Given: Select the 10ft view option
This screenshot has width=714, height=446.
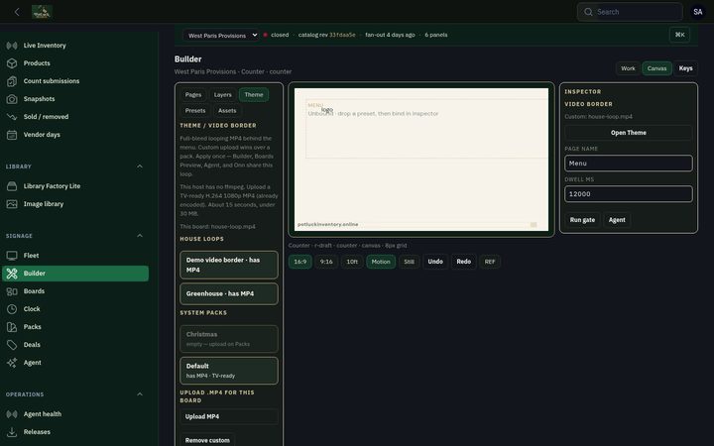Looking at the screenshot, I should 352,262.
